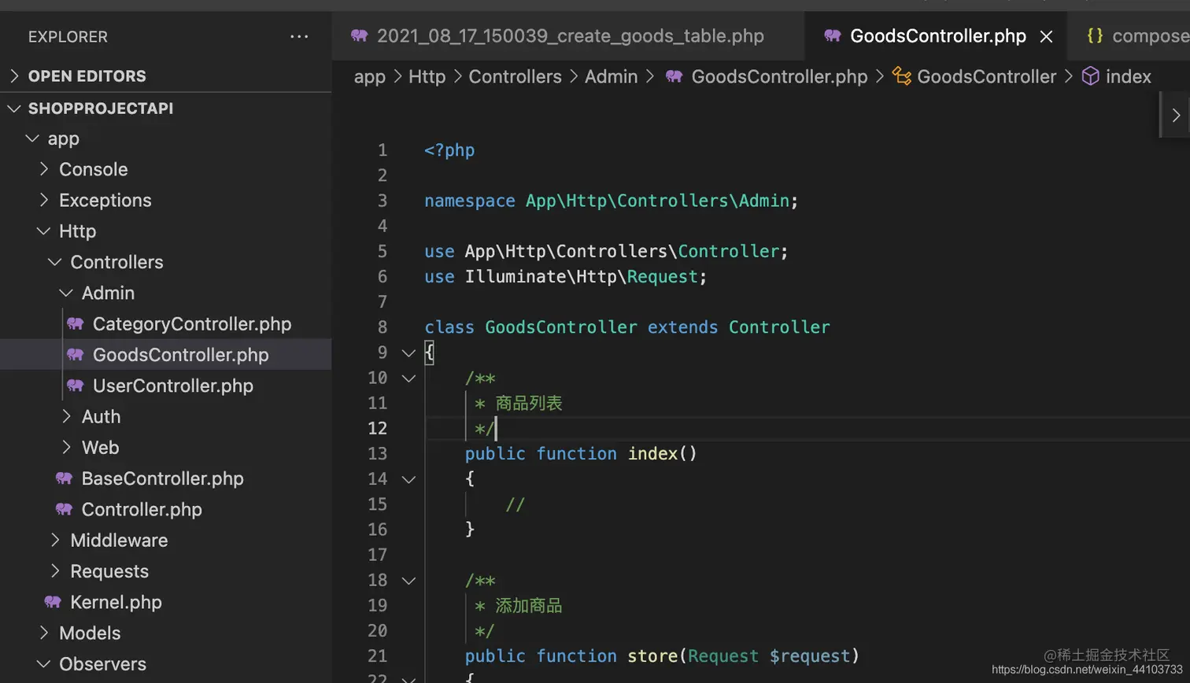Click 'namespace' keyword on line 3
The image size is (1190, 683).
coord(470,201)
